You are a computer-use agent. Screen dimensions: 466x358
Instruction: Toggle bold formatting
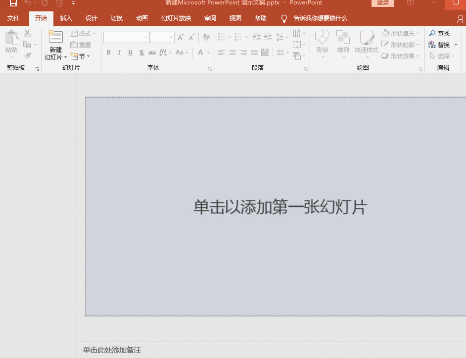coord(108,52)
